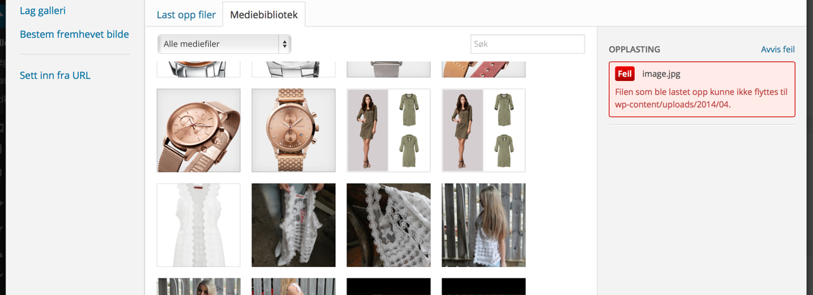Click the image.jpg file name

pyautogui.click(x=661, y=74)
